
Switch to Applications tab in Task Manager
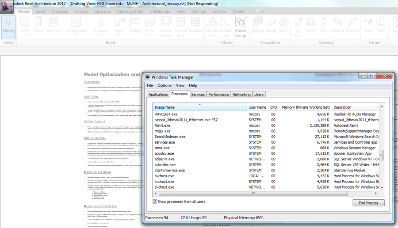(x=158, y=95)
